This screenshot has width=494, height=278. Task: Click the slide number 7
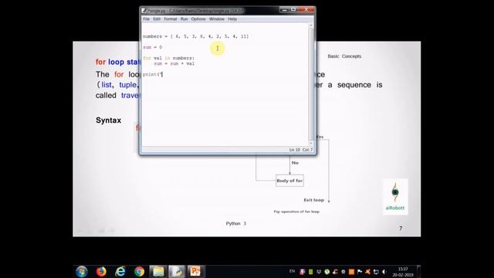[401, 229]
